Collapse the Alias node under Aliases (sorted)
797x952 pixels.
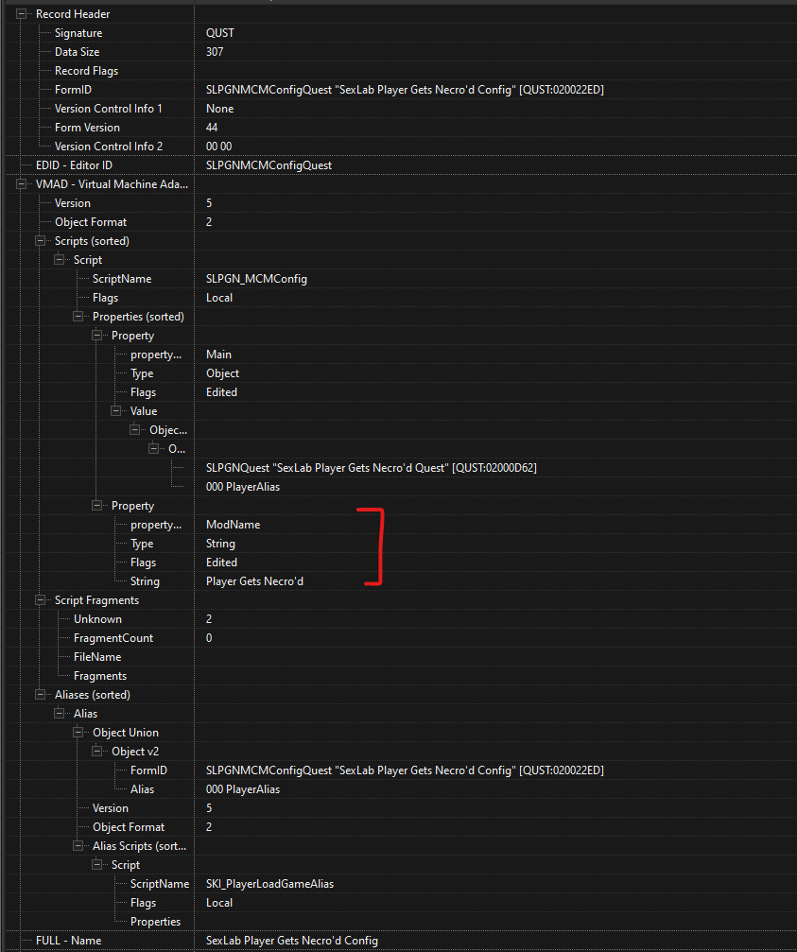[x=59, y=714]
